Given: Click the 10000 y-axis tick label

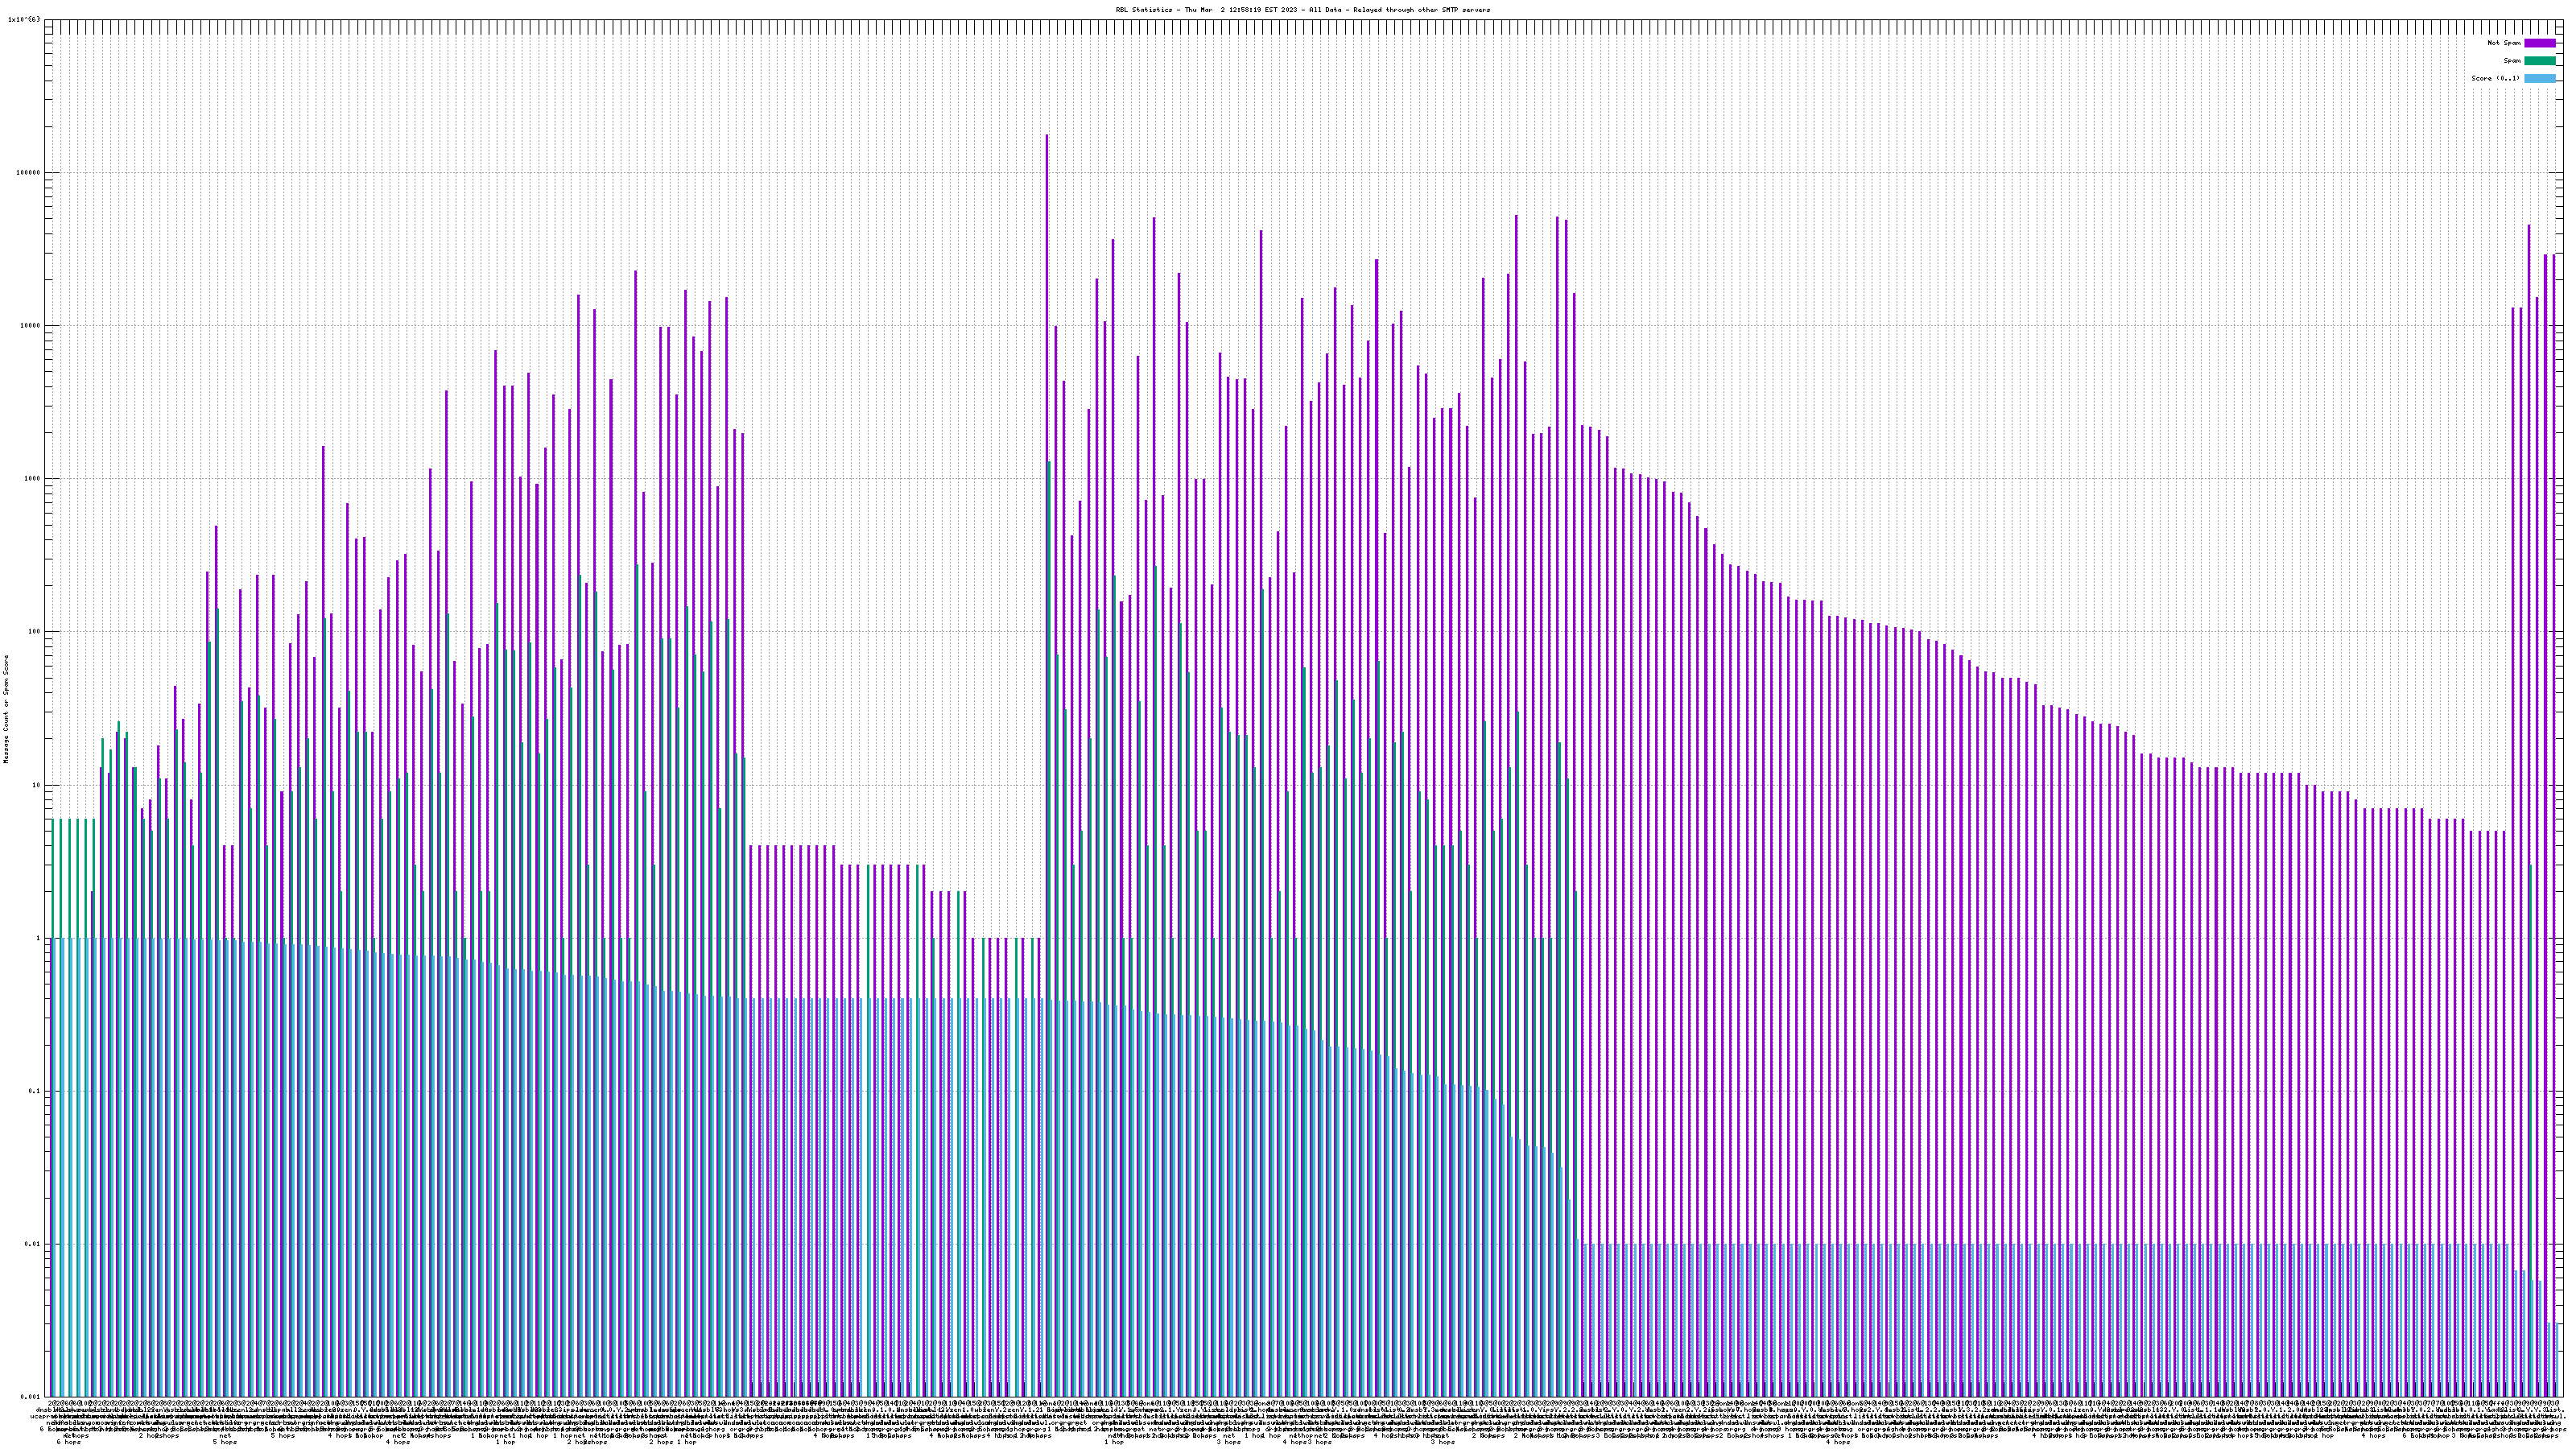Looking at the screenshot, I should pos(30,325).
